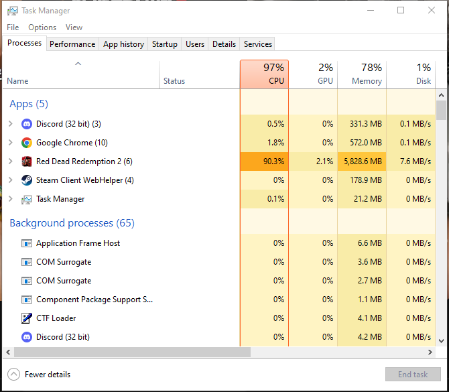The height and width of the screenshot is (392, 449).
Task: Switch to the App history tab
Action: coord(123,44)
